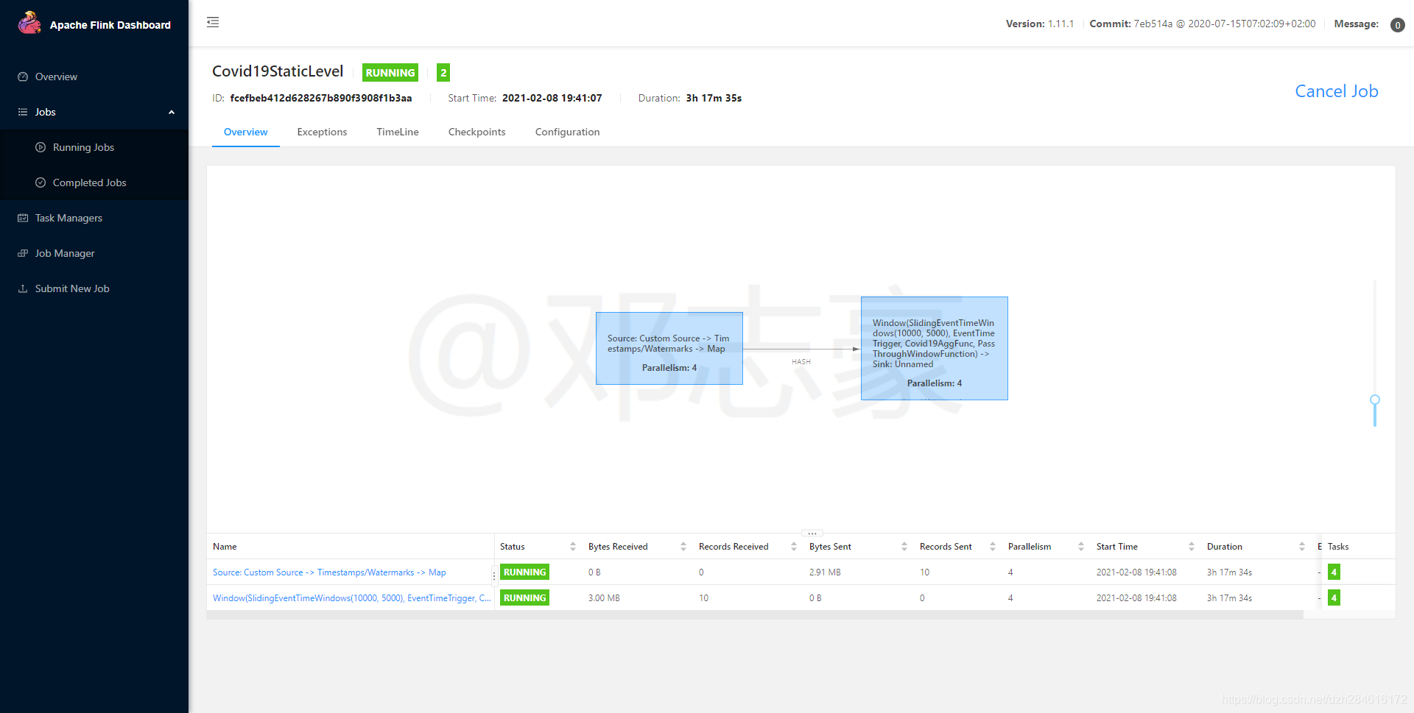Click the job start time value
Image resolution: width=1414 pixels, height=713 pixels.
(x=552, y=98)
